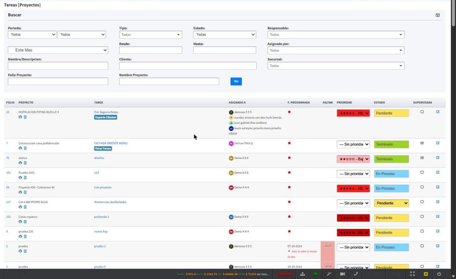
Task: Edit the Eric Segovia Rubio task
Action: [x=438, y=112]
